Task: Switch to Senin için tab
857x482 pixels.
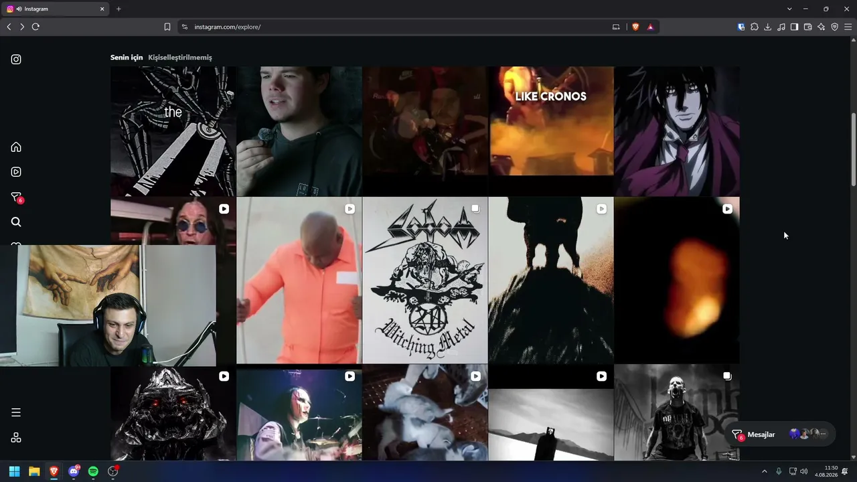Action: click(127, 58)
